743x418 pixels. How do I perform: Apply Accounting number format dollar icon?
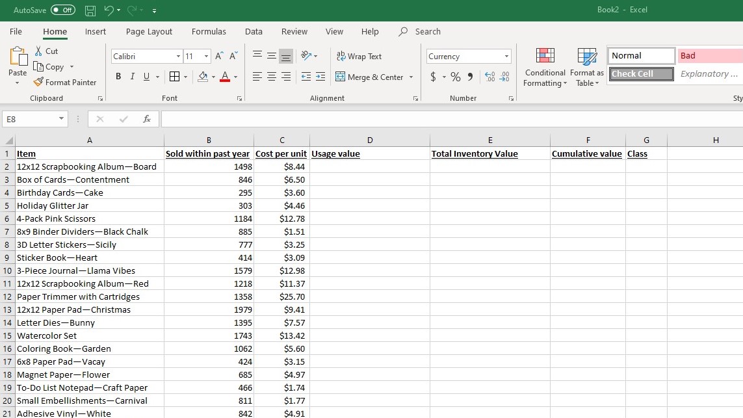pos(433,76)
